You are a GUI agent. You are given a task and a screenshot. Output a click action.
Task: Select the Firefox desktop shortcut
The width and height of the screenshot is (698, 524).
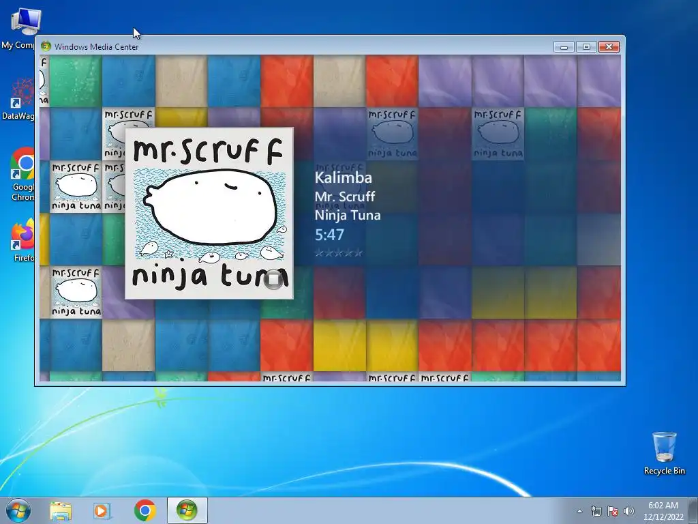(x=22, y=240)
